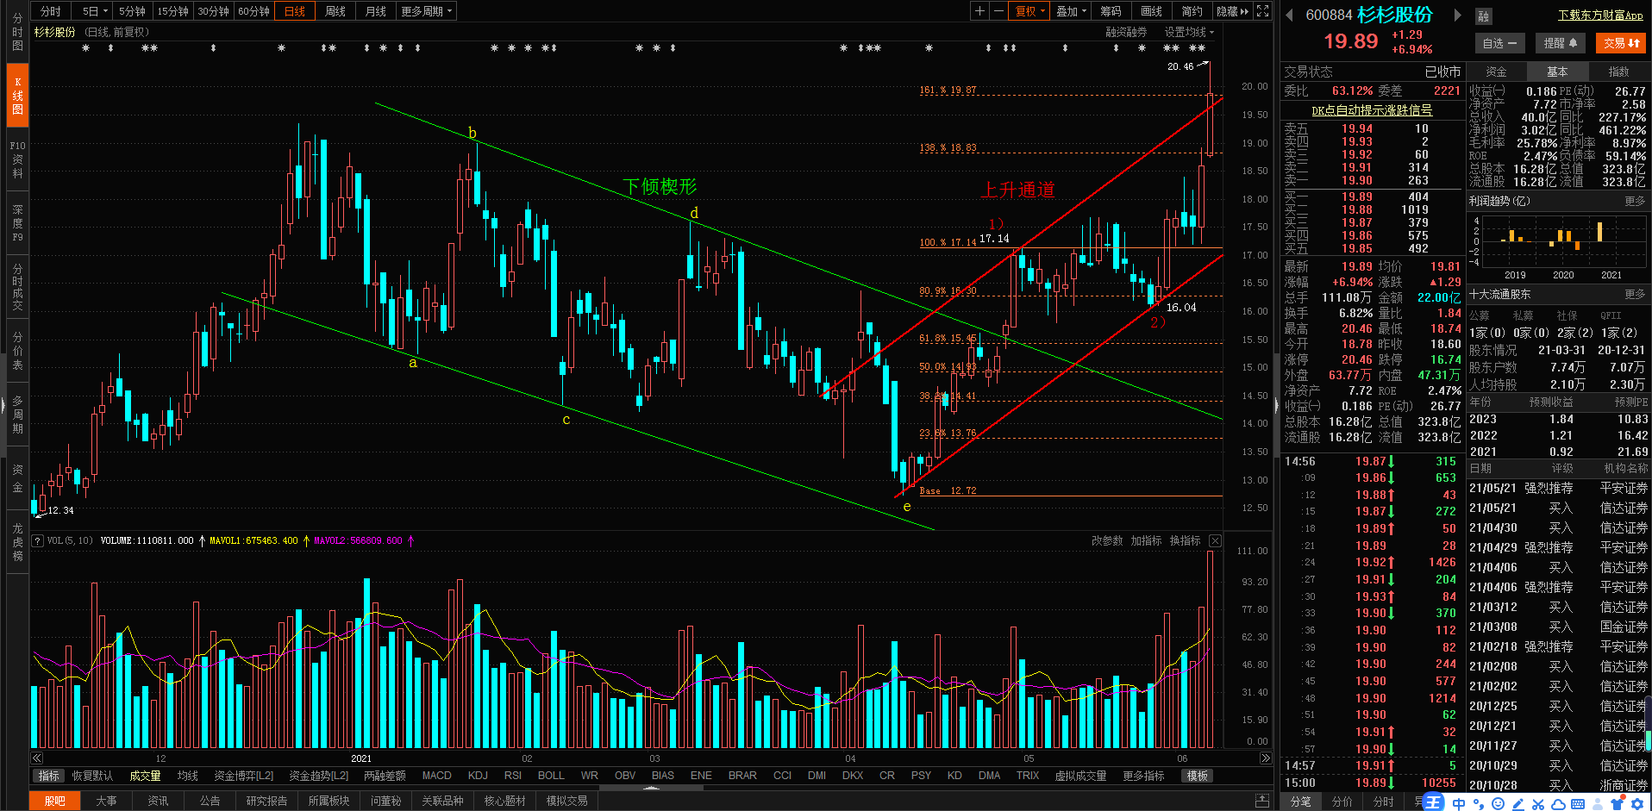This screenshot has width=1652, height=811.
Task: Go to previous stock arrow
Action: [x=1290, y=15]
